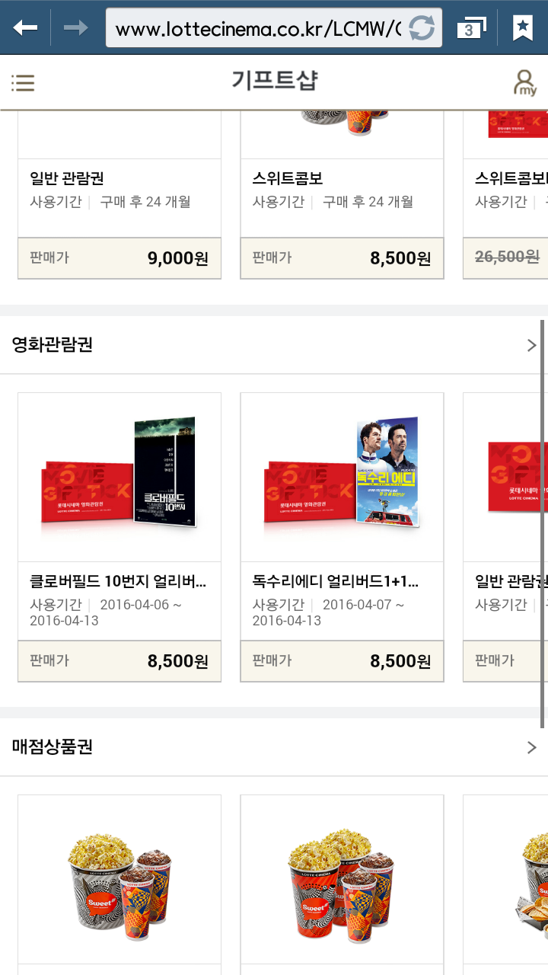This screenshot has height=975, width=548.
Task: Tap the 독수리에디 얼리버드1+1 title text
Action: pyautogui.click(x=336, y=583)
